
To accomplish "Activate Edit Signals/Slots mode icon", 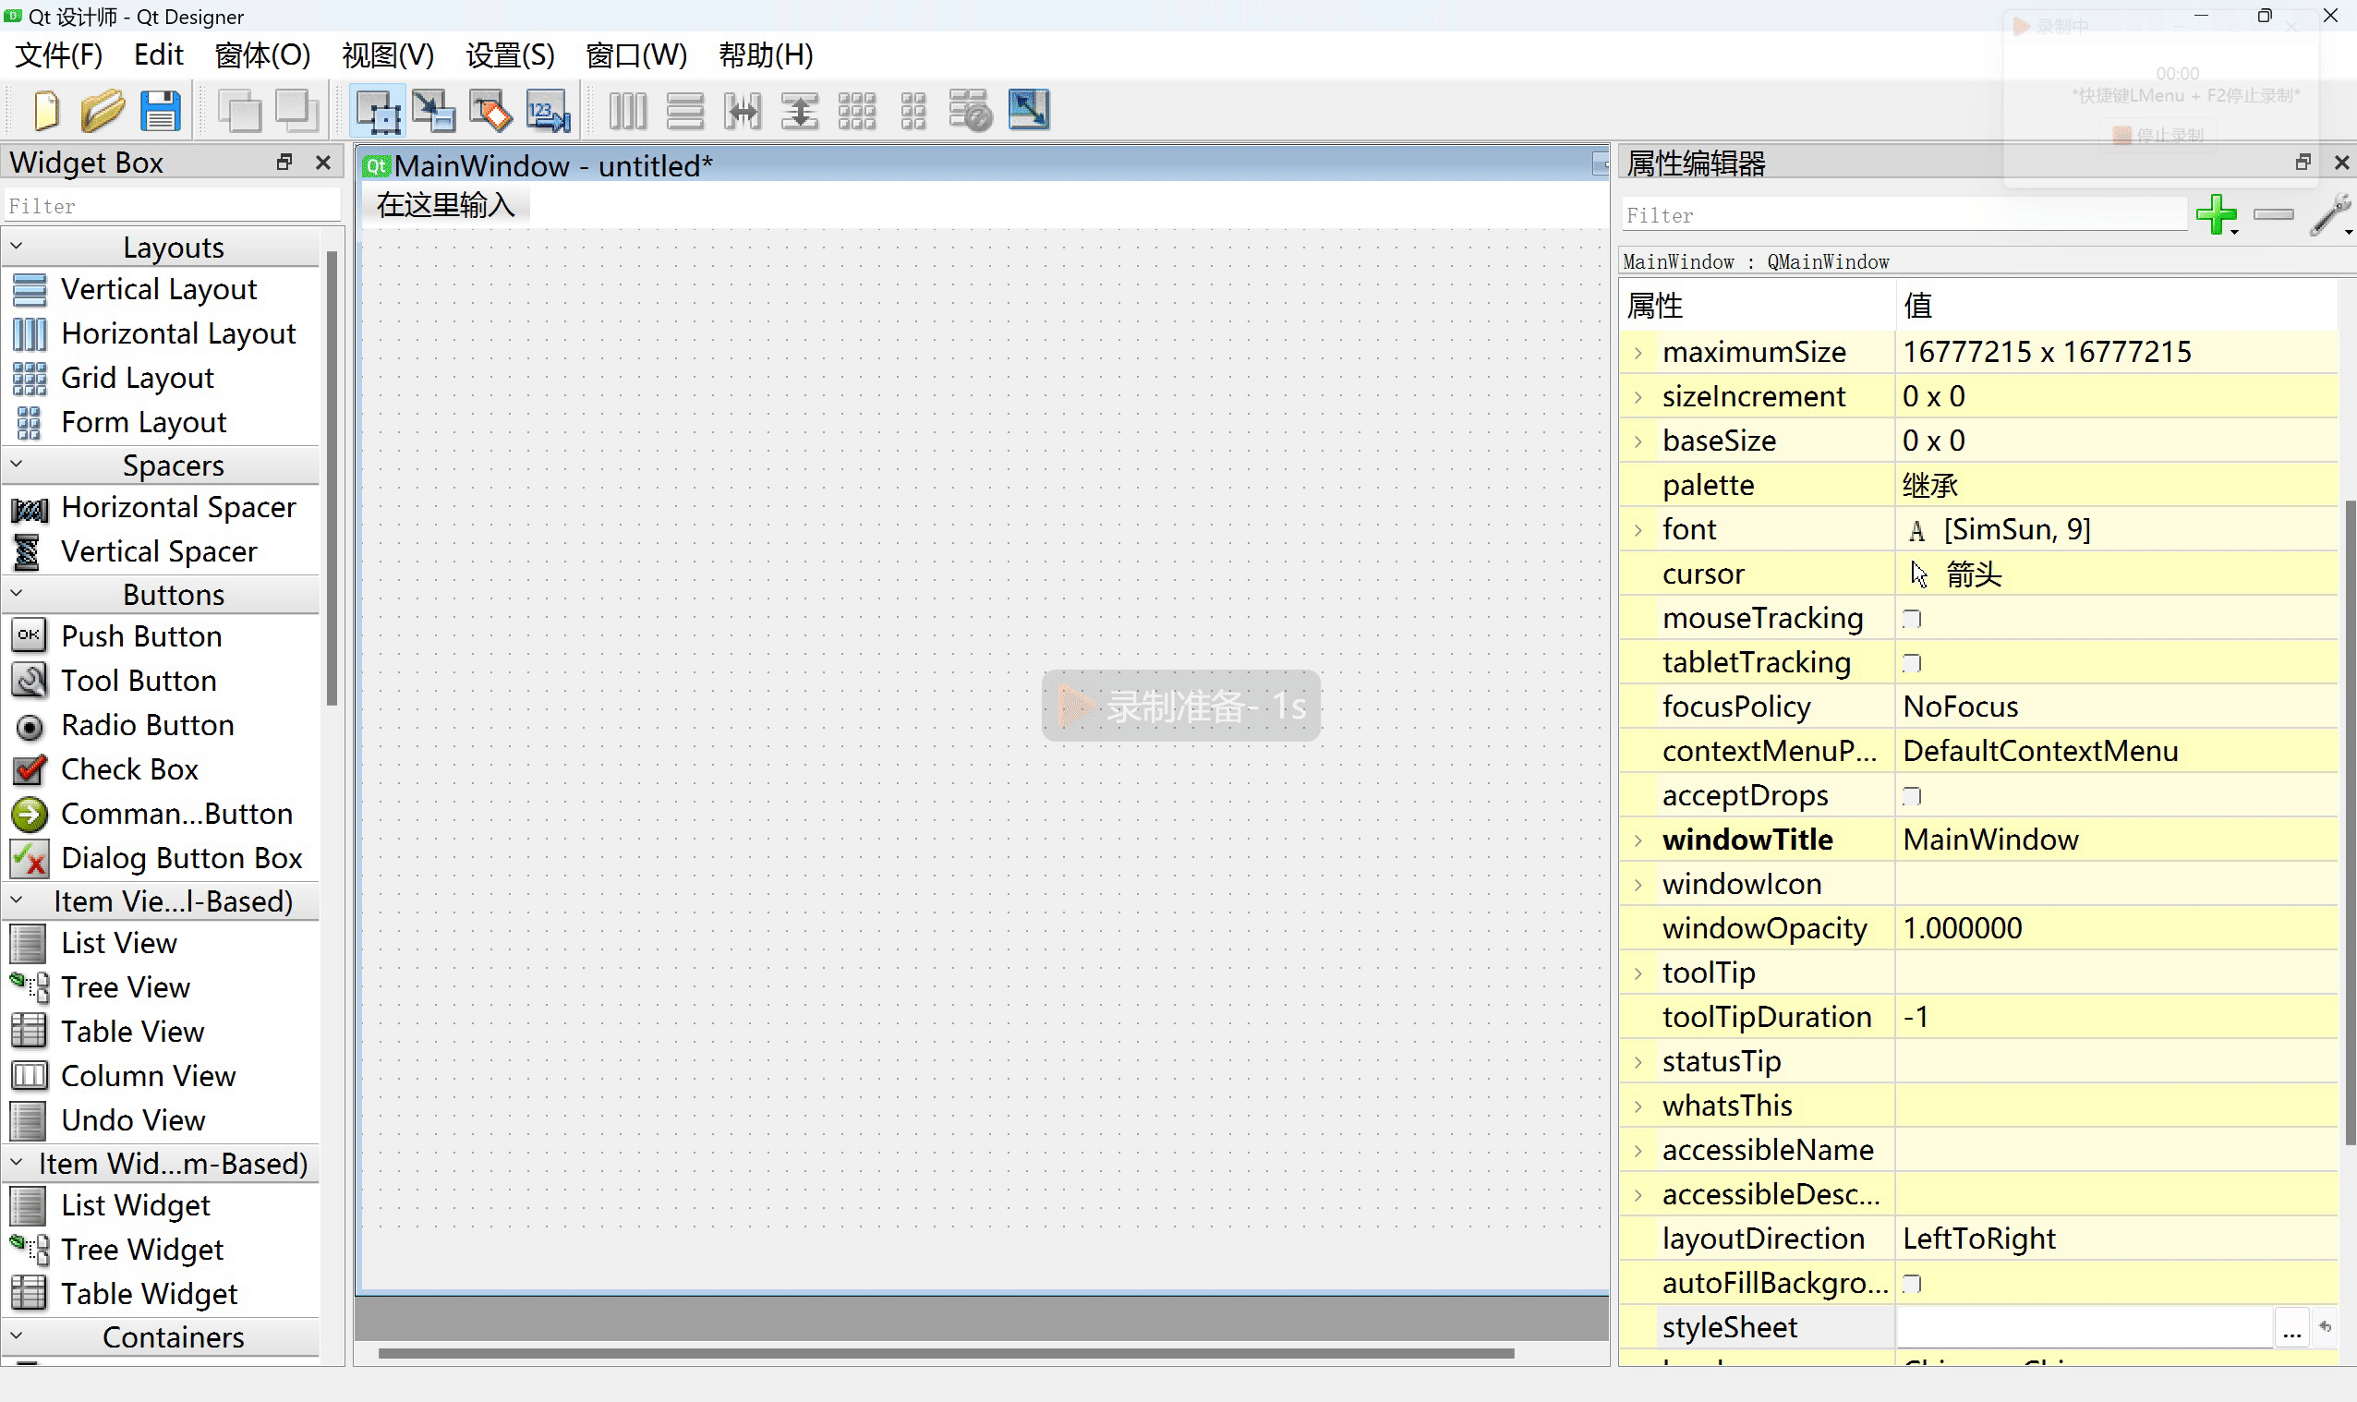I will (x=433, y=111).
